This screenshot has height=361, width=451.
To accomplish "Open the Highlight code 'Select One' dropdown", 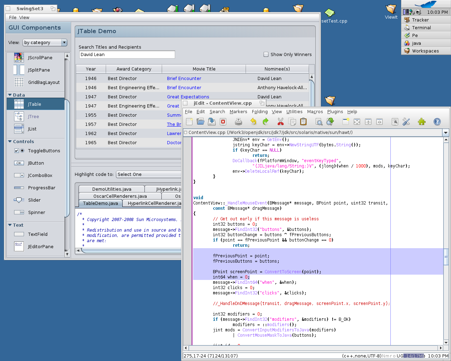I will 149,174.
